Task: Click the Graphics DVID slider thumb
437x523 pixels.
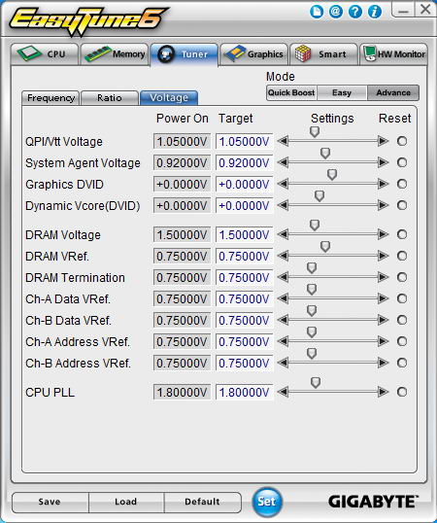Action: coord(332,174)
